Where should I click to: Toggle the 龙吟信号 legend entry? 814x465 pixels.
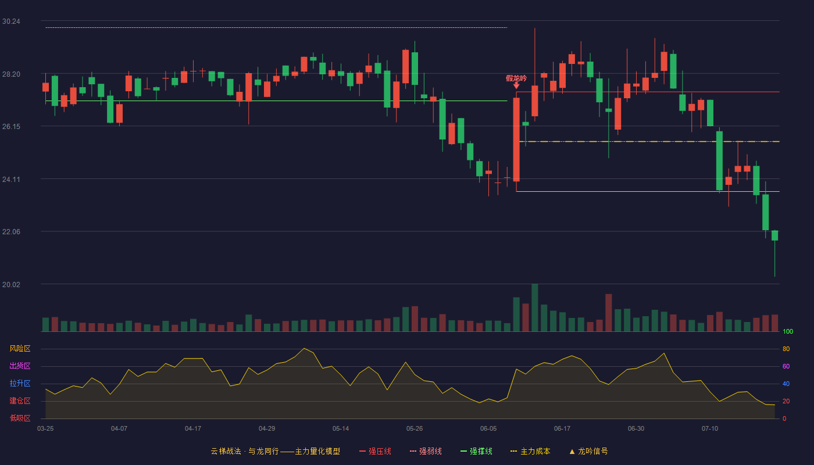click(x=588, y=451)
